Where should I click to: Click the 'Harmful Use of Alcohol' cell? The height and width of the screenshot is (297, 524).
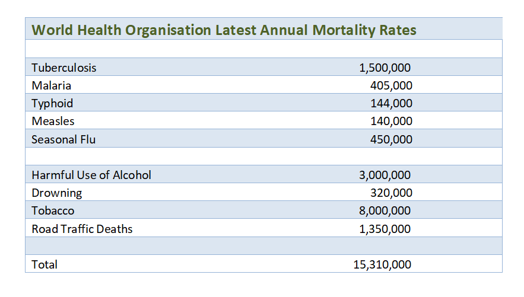pyautogui.click(x=91, y=175)
